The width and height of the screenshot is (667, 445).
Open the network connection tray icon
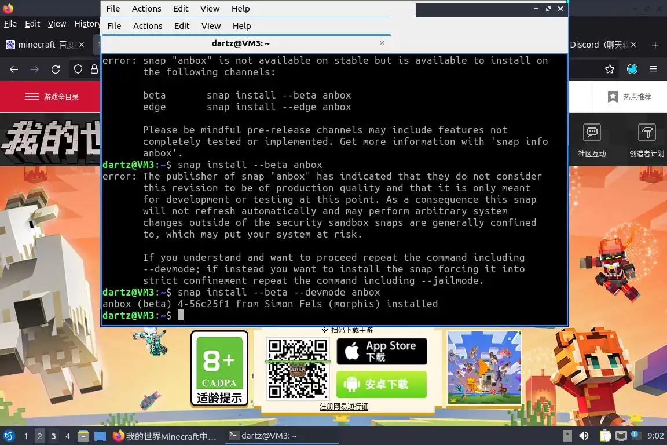point(621,436)
